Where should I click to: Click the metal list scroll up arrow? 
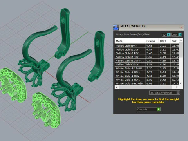(x=181, y=40)
